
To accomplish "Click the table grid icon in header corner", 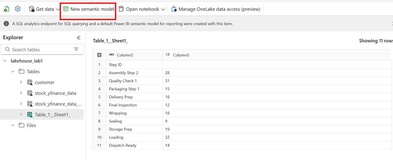I will click(99, 55).
